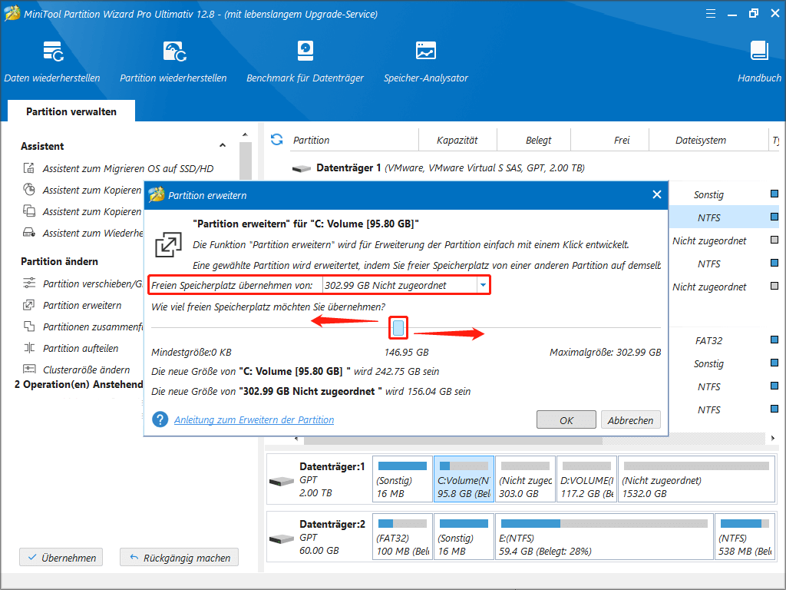Viewport: 786px width, 590px height.
Task: Open the hamburger menu in the title bar
Action: [710, 13]
